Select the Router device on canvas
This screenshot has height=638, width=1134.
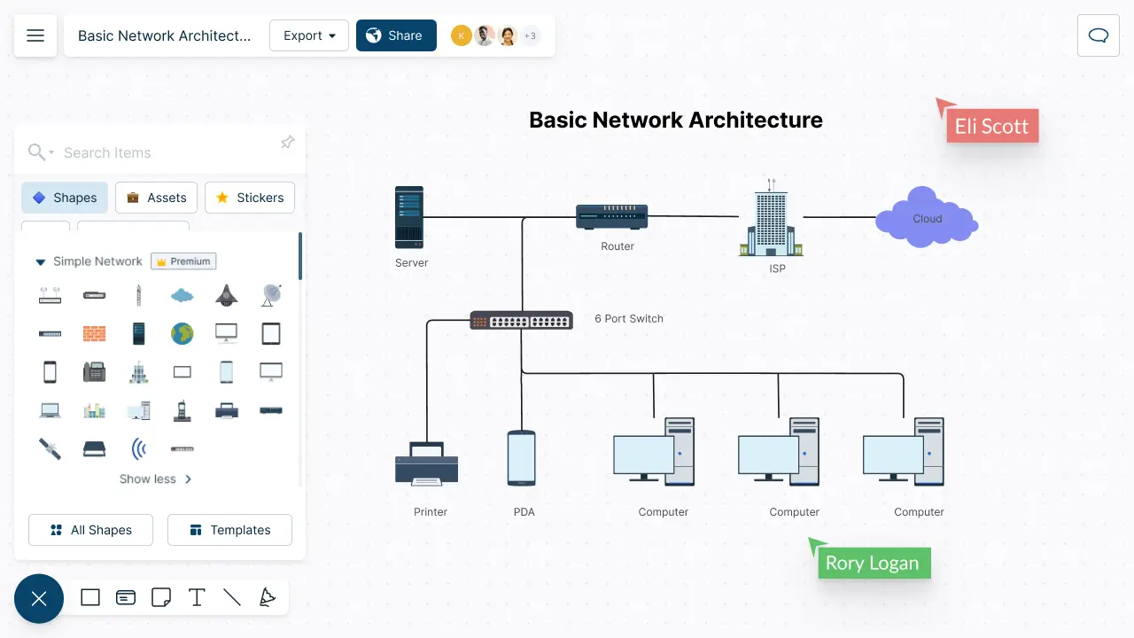click(612, 217)
